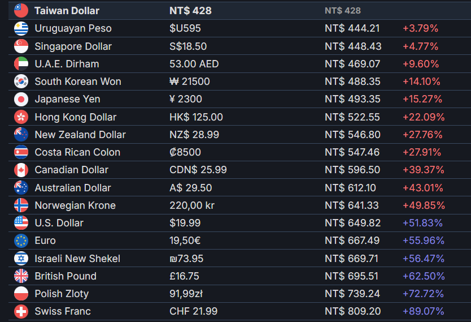This screenshot has width=471, height=322.
Task: Click the Taiwan Dollar NT$ 428 header price
Action: (190, 11)
